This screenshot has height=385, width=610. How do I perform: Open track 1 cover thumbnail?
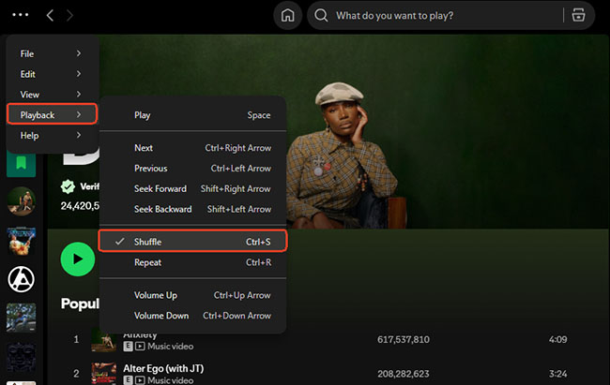click(x=103, y=340)
